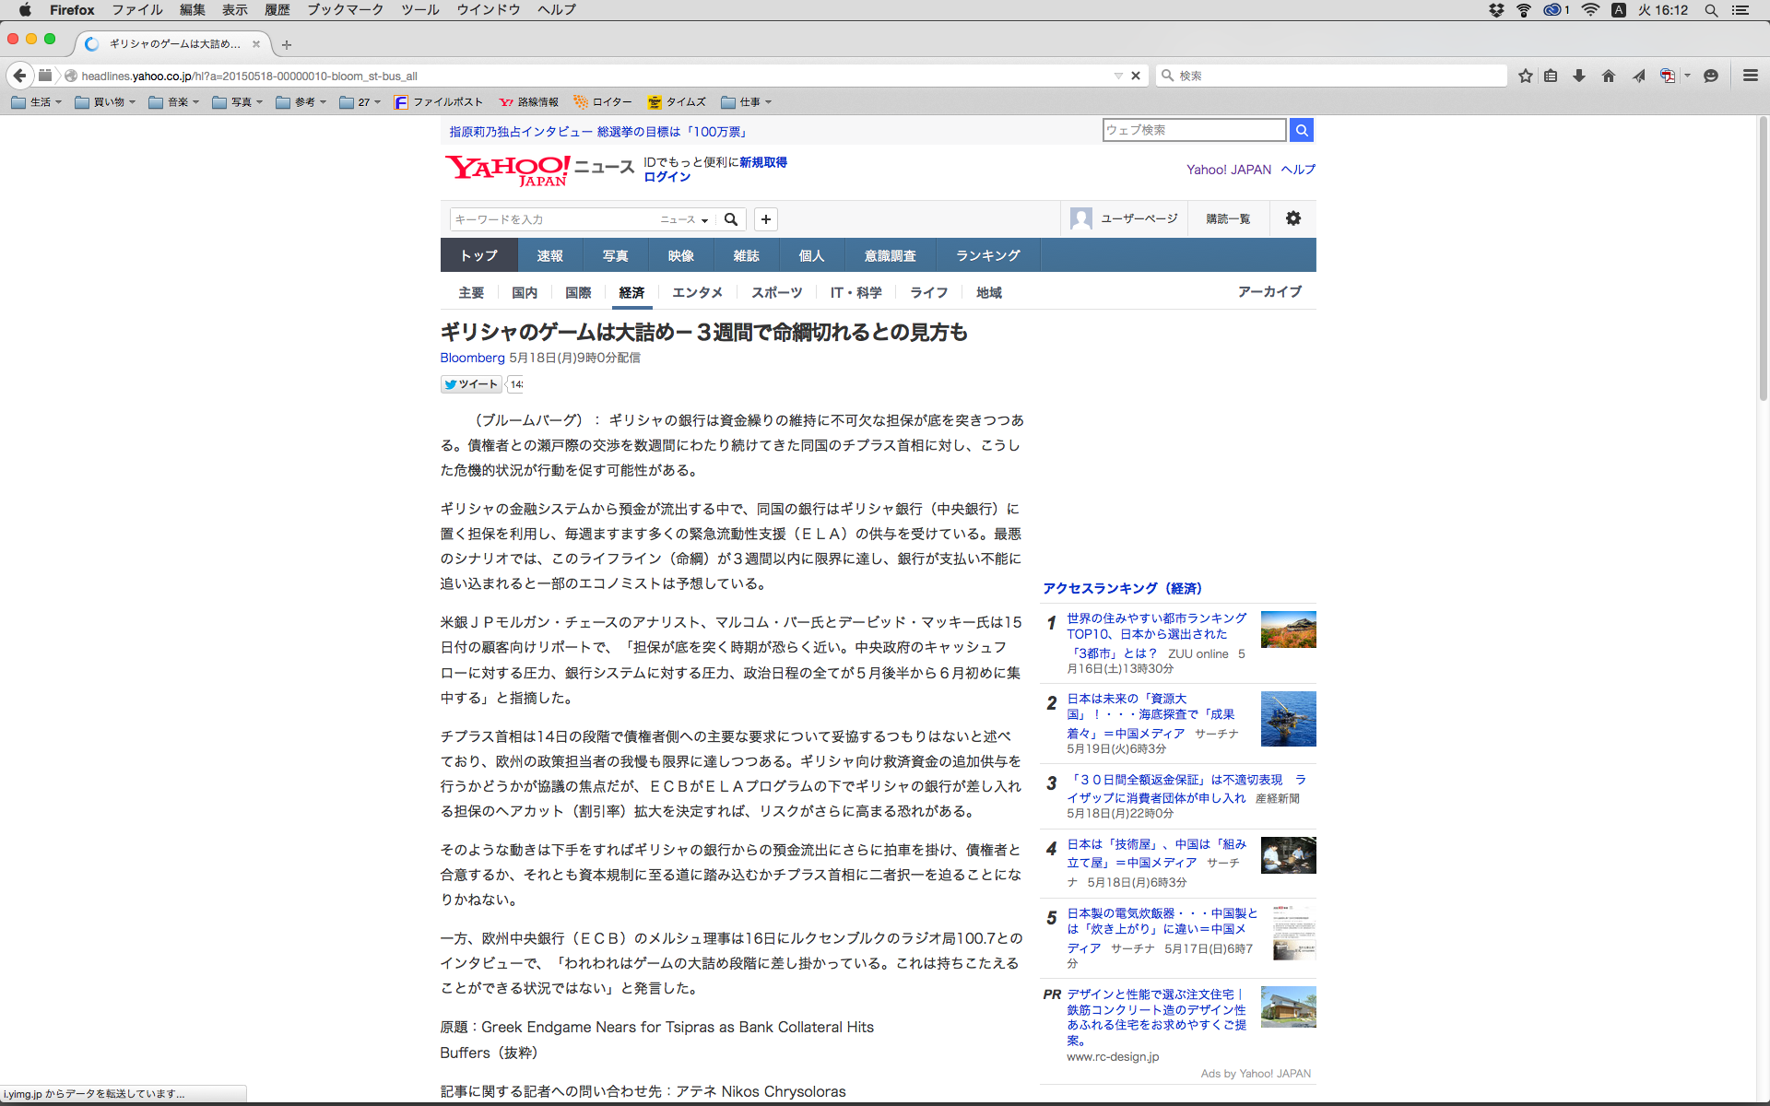Click the blue web search magnifier button
The width and height of the screenshot is (1770, 1106).
coord(1302,130)
